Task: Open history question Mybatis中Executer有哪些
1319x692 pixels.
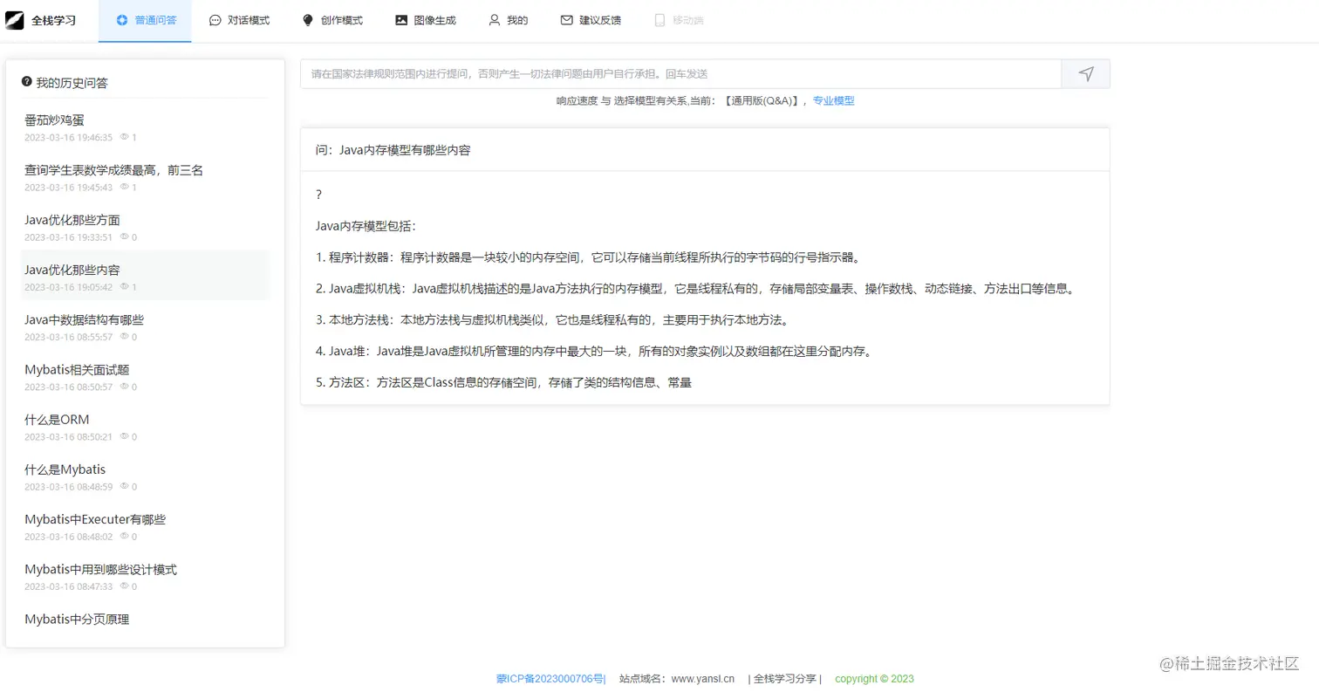Action: click(95, 519)
